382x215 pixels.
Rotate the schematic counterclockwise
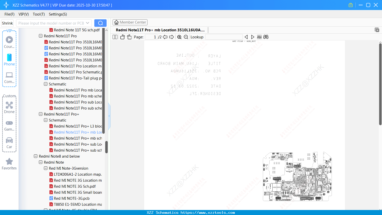point(122,37)
